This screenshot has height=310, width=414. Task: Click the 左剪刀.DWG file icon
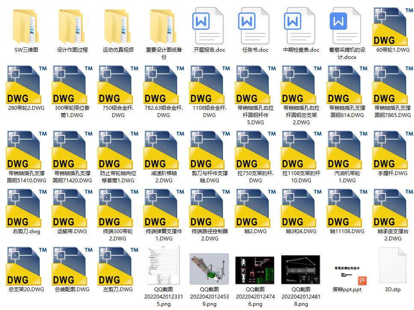pos(118,266)
